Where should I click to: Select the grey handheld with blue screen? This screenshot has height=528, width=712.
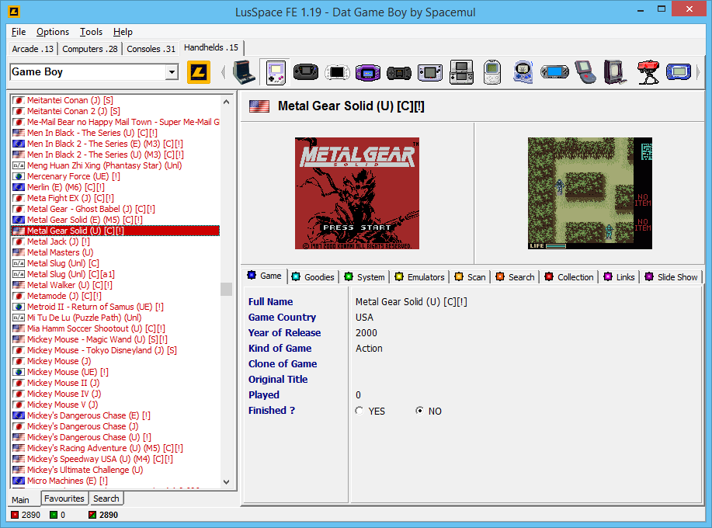[554, 72]
